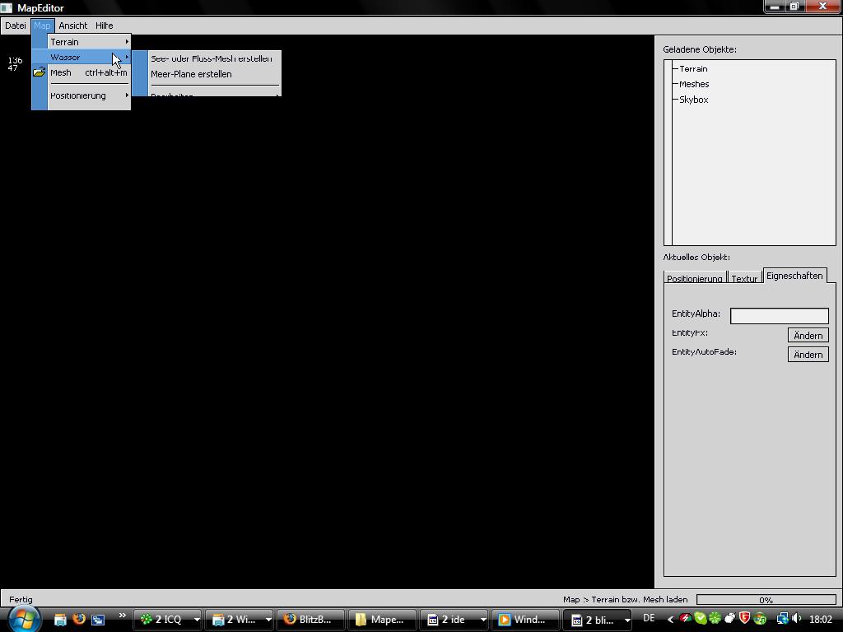Click Ändern button next to EntityFx
Image resolution: width=843 pixels, height=632 pixels.
point(808,336)
